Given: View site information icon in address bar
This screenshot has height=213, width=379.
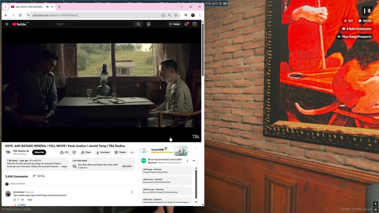Looking at the screenshot, I should tap(28, 15).
